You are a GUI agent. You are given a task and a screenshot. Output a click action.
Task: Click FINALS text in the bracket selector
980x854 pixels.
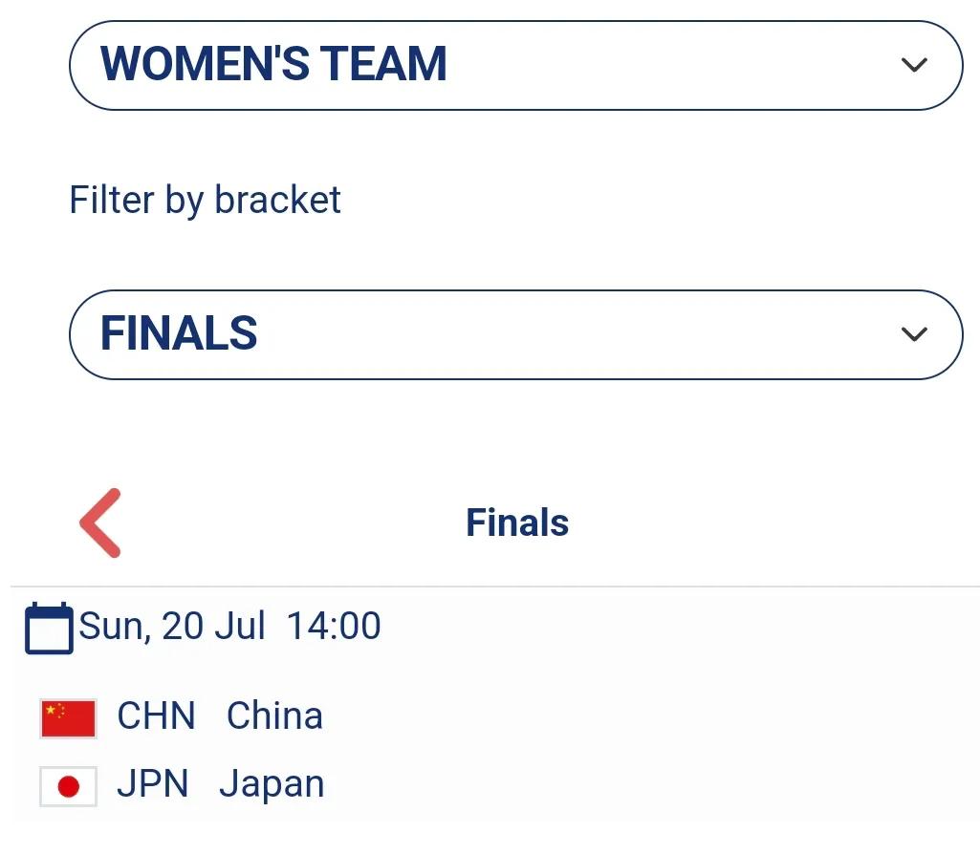[179, 333]
